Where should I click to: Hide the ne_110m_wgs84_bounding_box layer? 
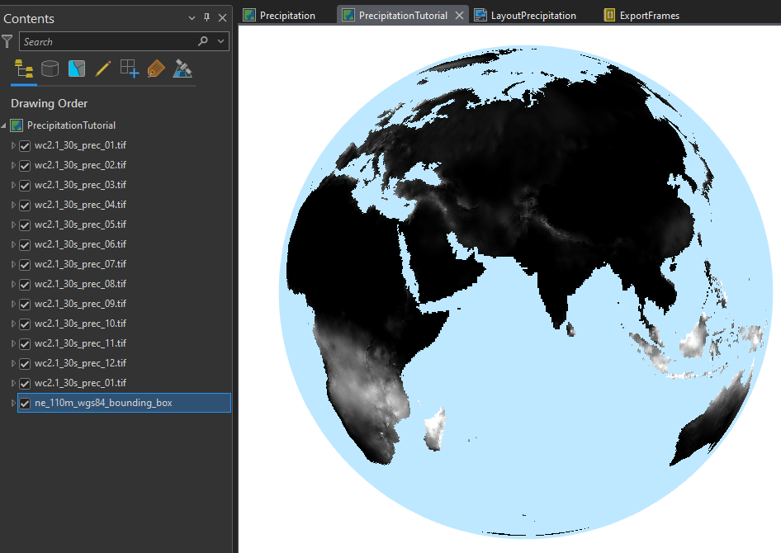coord(25,403)
